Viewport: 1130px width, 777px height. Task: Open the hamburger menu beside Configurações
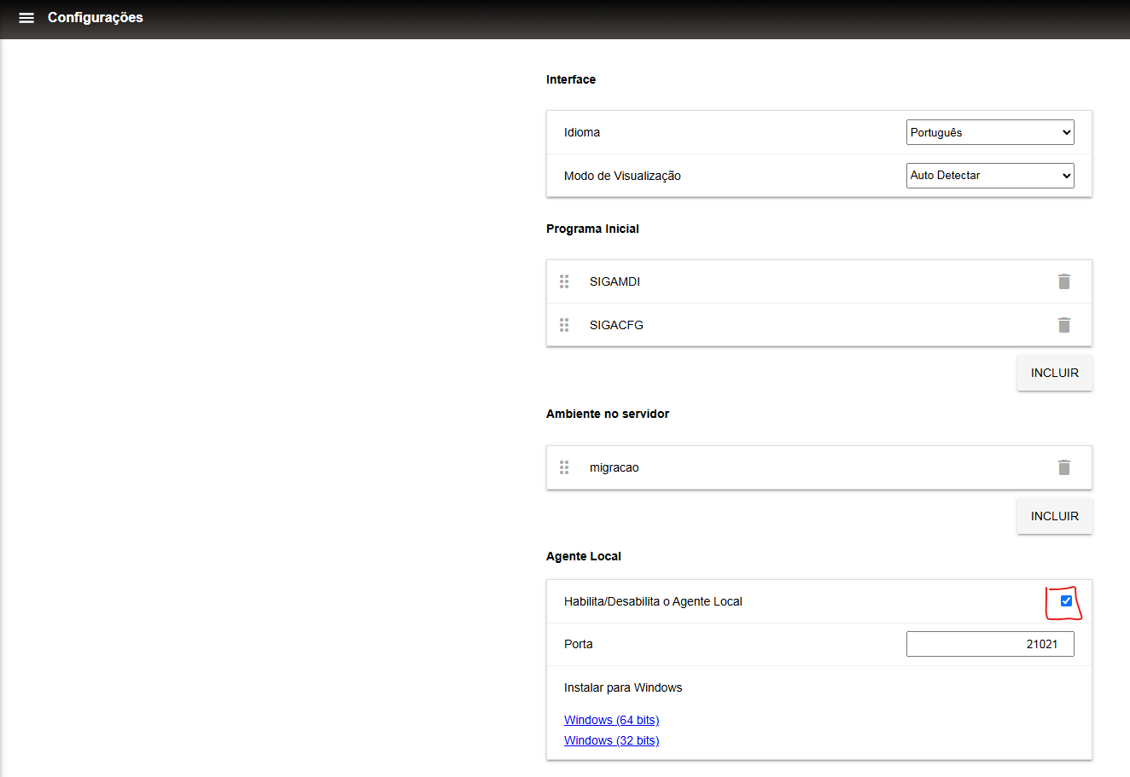(26, 18)
